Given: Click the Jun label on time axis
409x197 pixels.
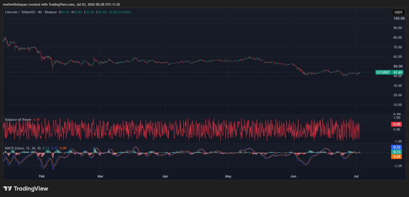Looking at the screenshot, I should click(x=294, y=176).
